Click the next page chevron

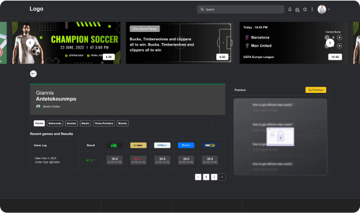click(x=222, y=177)
